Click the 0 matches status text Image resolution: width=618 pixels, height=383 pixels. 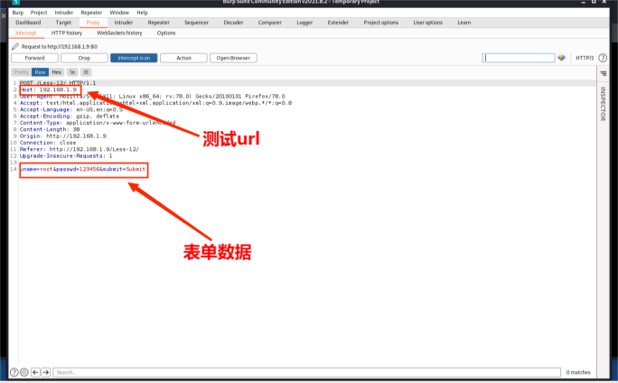(578, 372)
